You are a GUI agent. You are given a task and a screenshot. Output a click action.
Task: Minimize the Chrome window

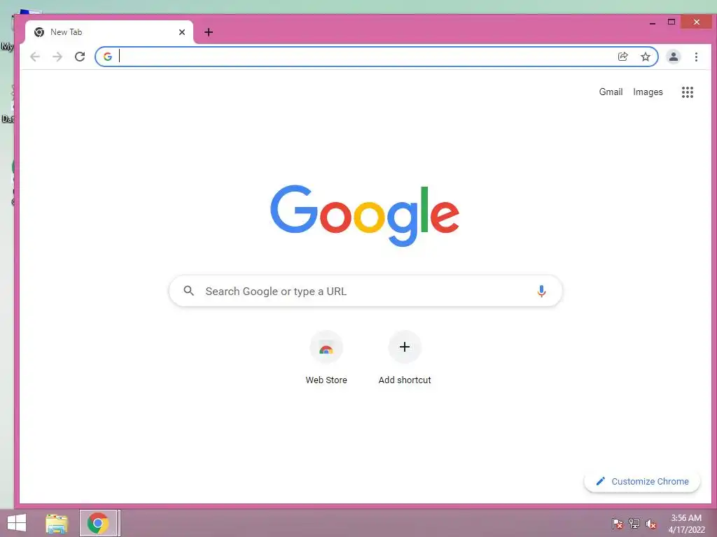point(653,22)
